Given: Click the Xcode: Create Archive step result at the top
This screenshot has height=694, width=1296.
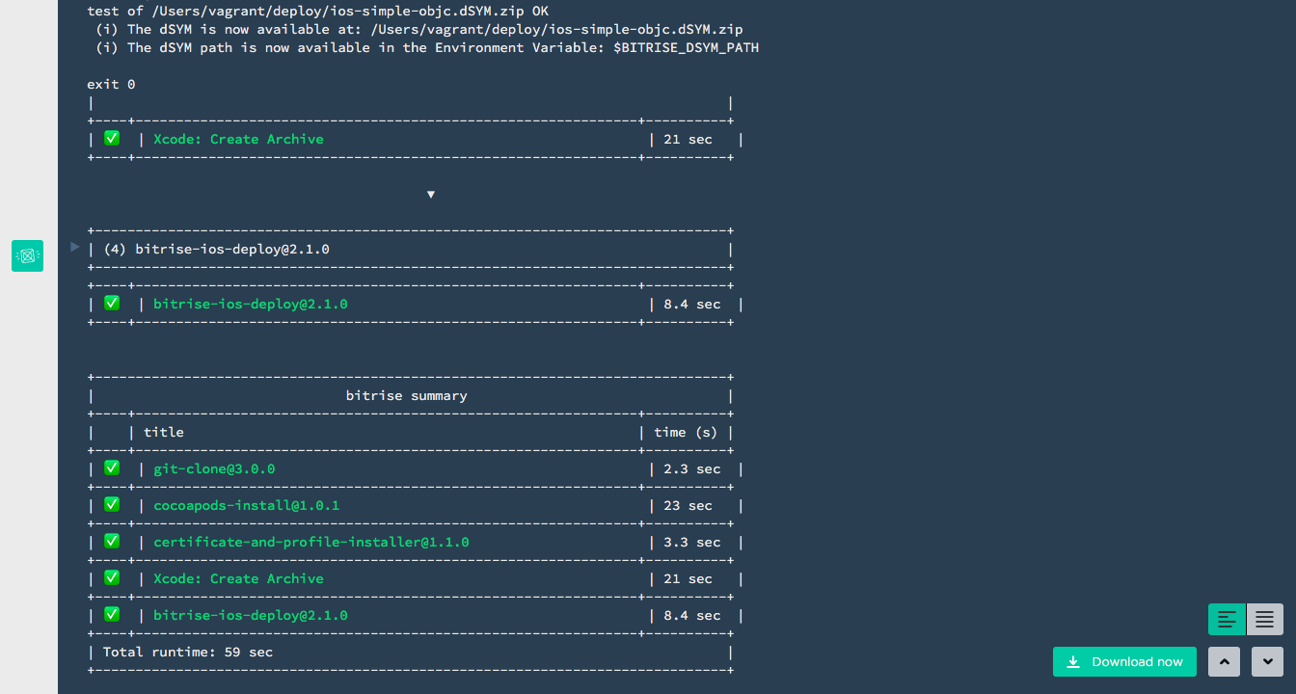Looking at the screenshot, I should [238, 140].
